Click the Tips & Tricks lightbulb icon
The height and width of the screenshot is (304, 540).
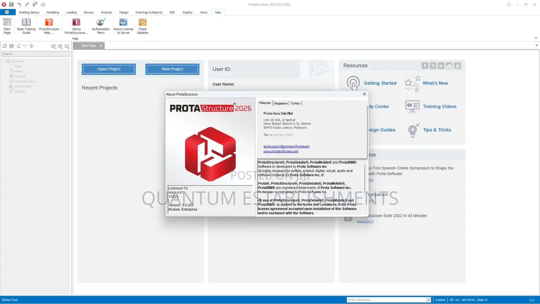click(413, 130)
